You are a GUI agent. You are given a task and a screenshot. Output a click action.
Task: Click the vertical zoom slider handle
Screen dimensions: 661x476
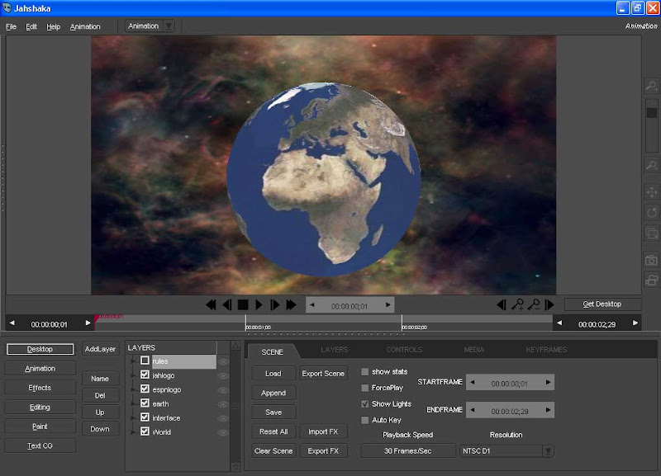click(x=651, y=113)
